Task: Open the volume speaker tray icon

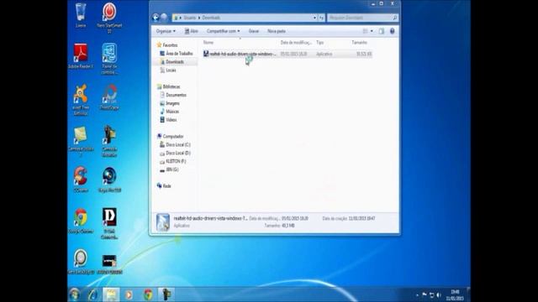Action: pyautogui.click(x=439, y=294)
